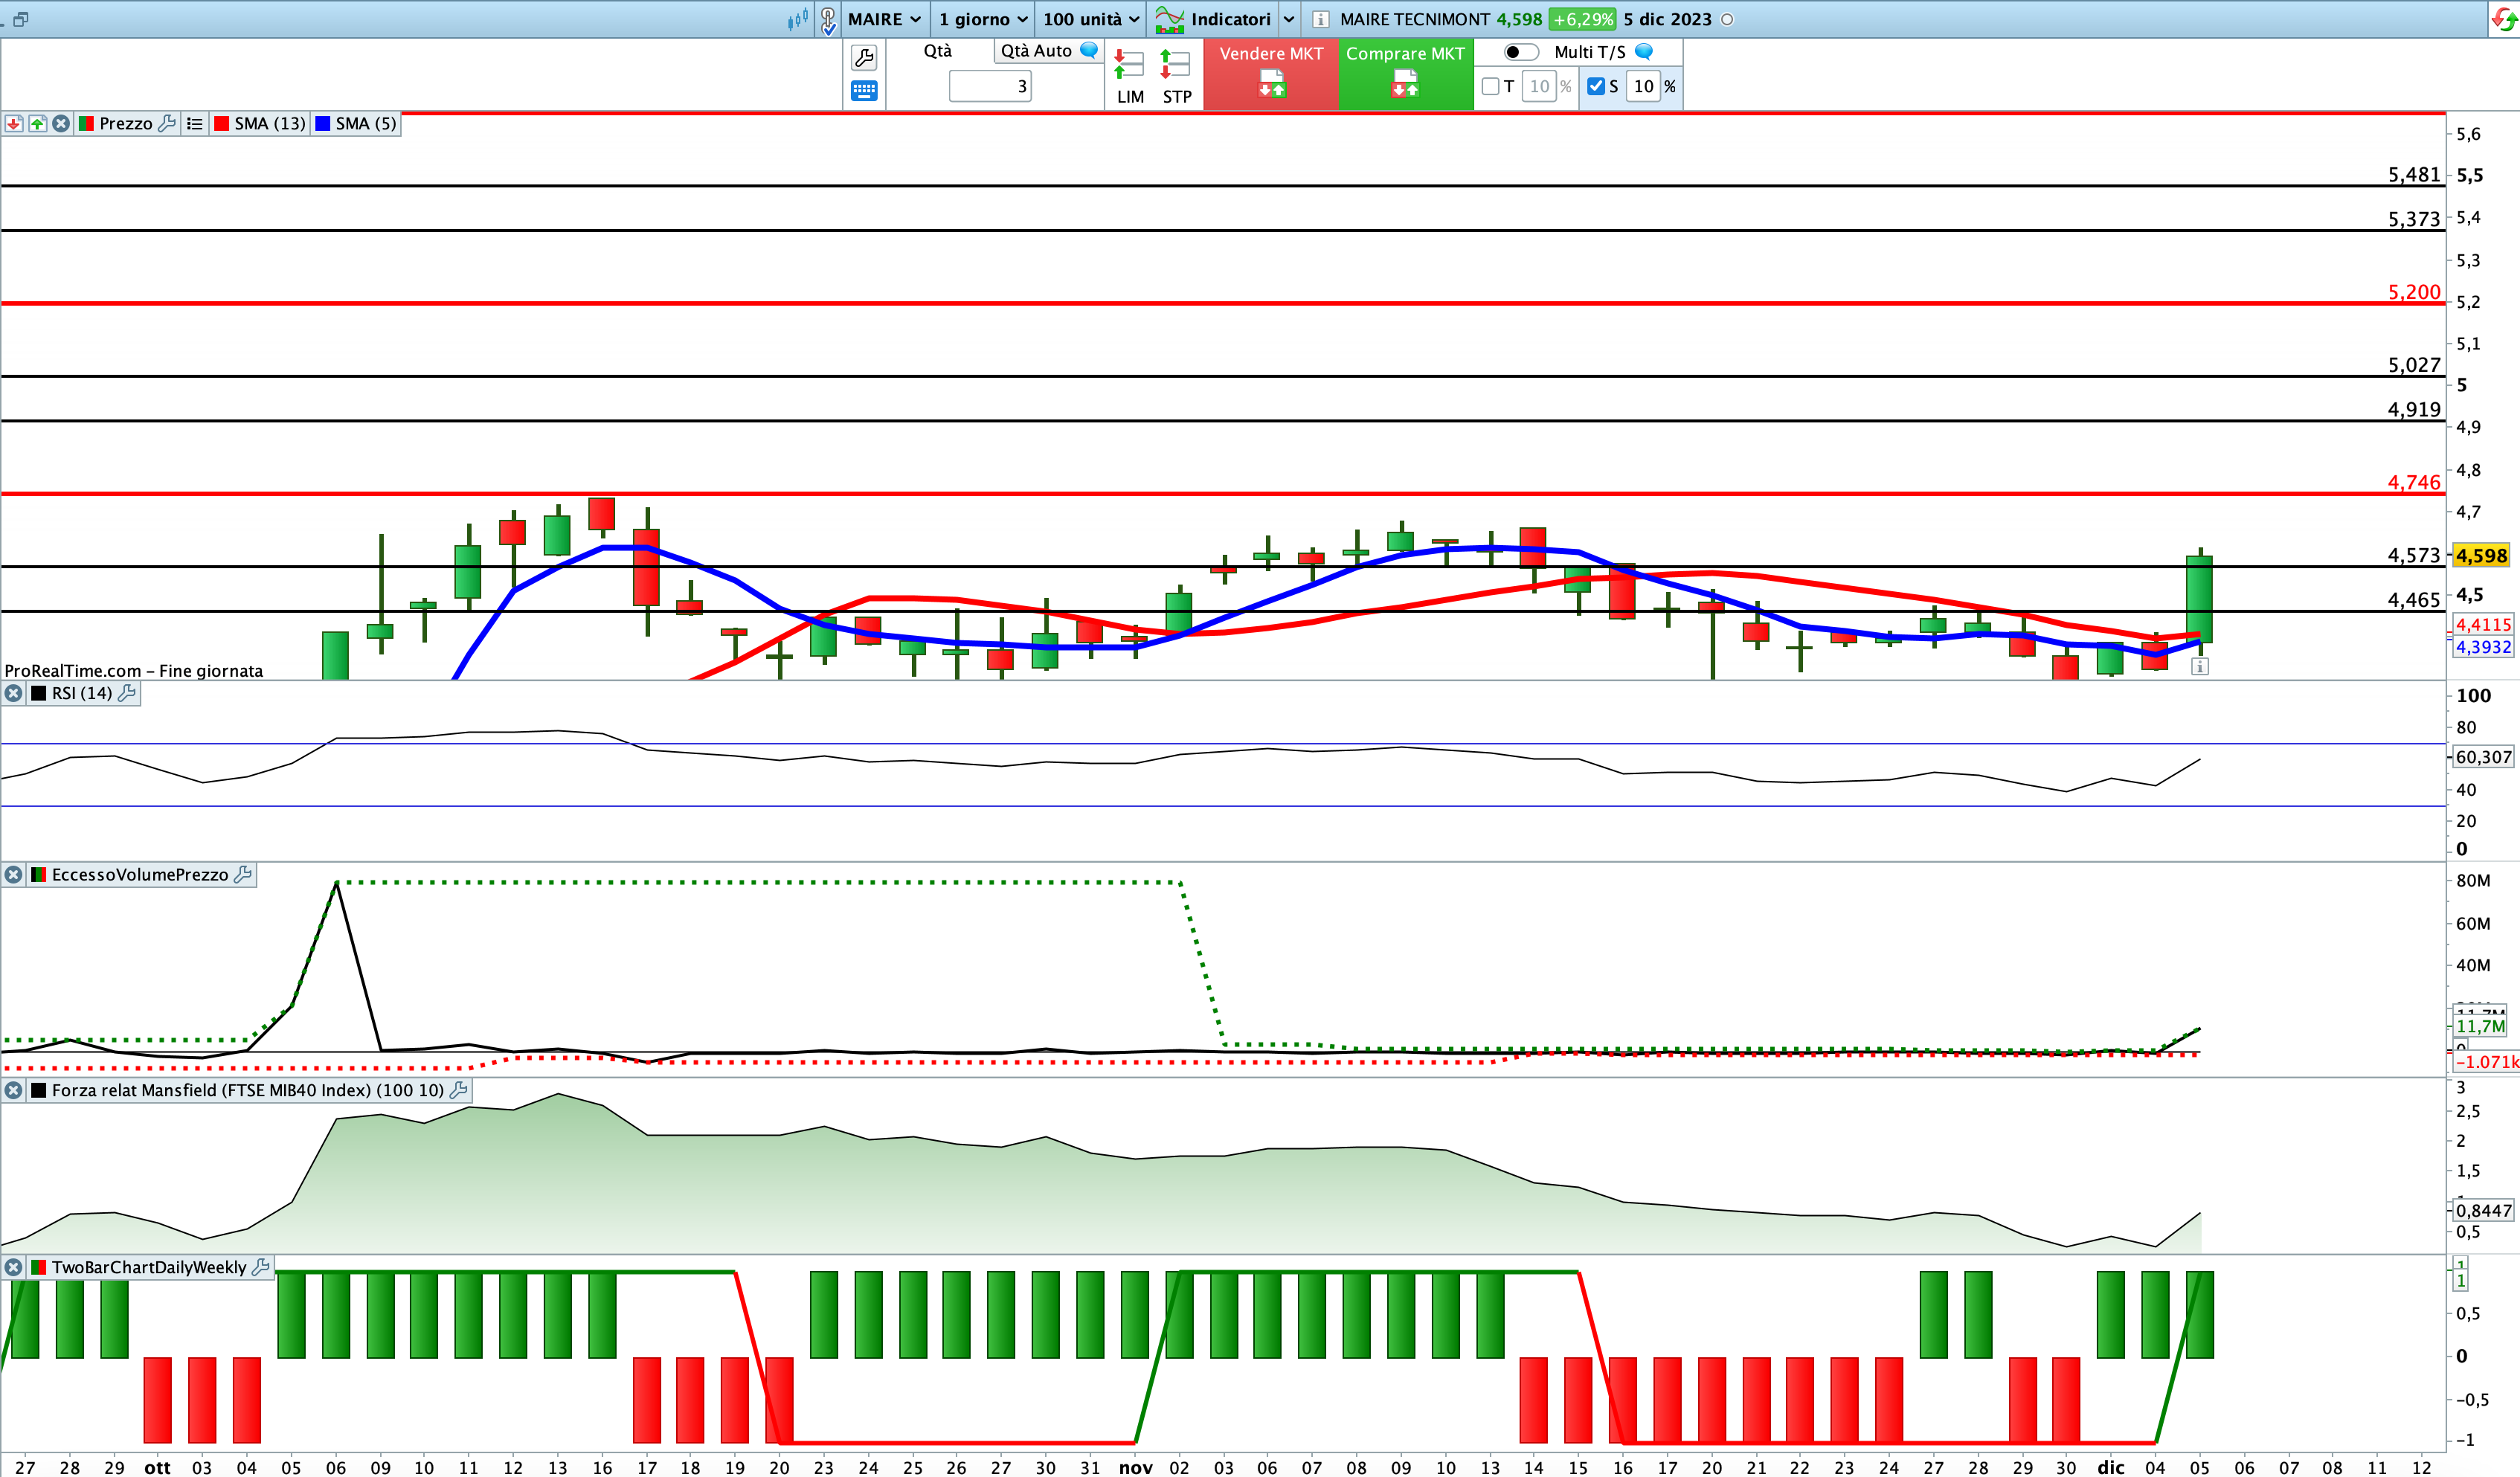Click the +6,29% change badge
The width and height of the screenshot is (2520, 1477).
(x=1582, y=19)
